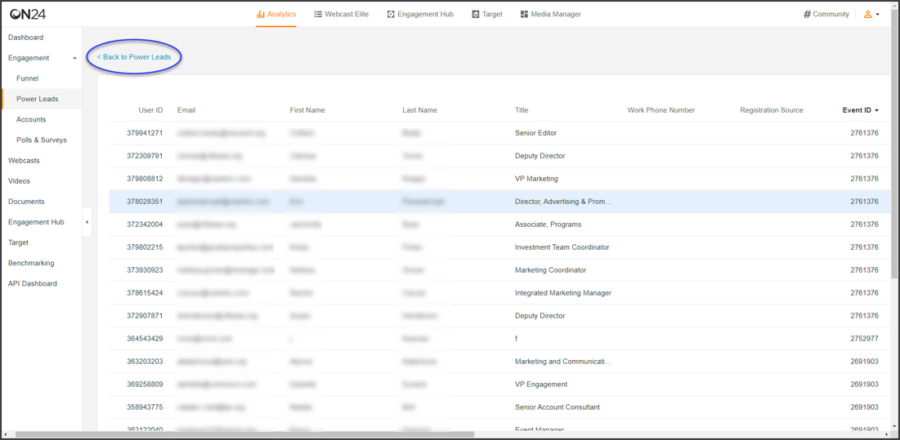
Task: Collapse the sidebar with the arrow handle
Action: 87,222
